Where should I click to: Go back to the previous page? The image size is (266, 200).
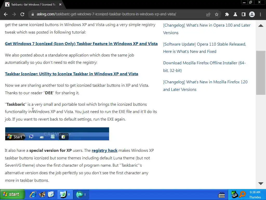point(6,15)
